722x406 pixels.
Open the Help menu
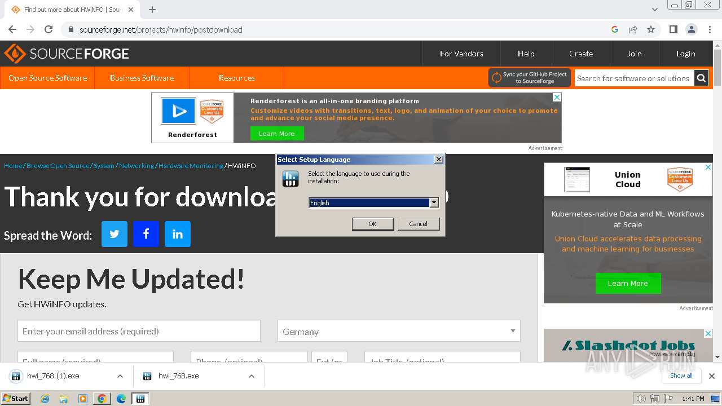(x=526, y=54)
